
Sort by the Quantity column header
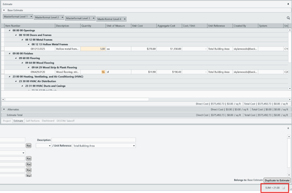pyautogui.click(x=93, y=26)
